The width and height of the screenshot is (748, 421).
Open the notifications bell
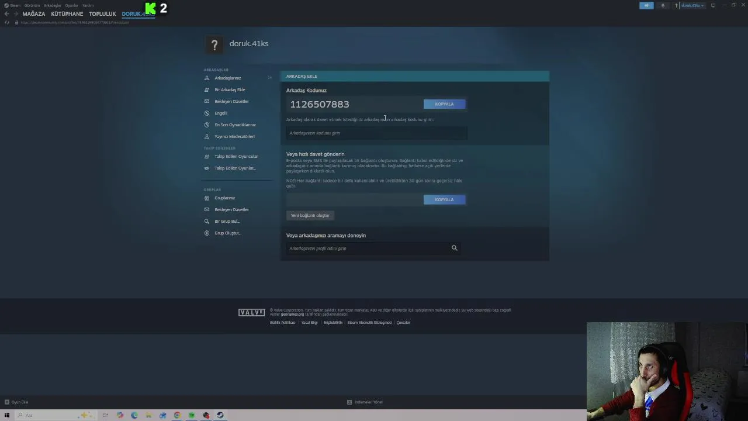(663, 5)
